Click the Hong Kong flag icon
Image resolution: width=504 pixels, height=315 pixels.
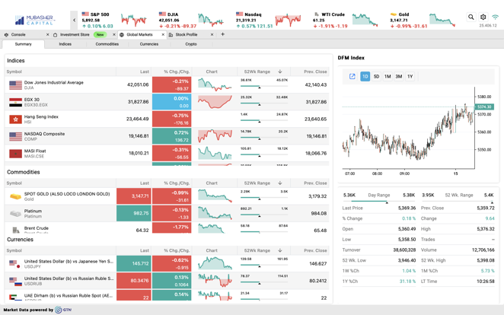click(x=15, y=119)
